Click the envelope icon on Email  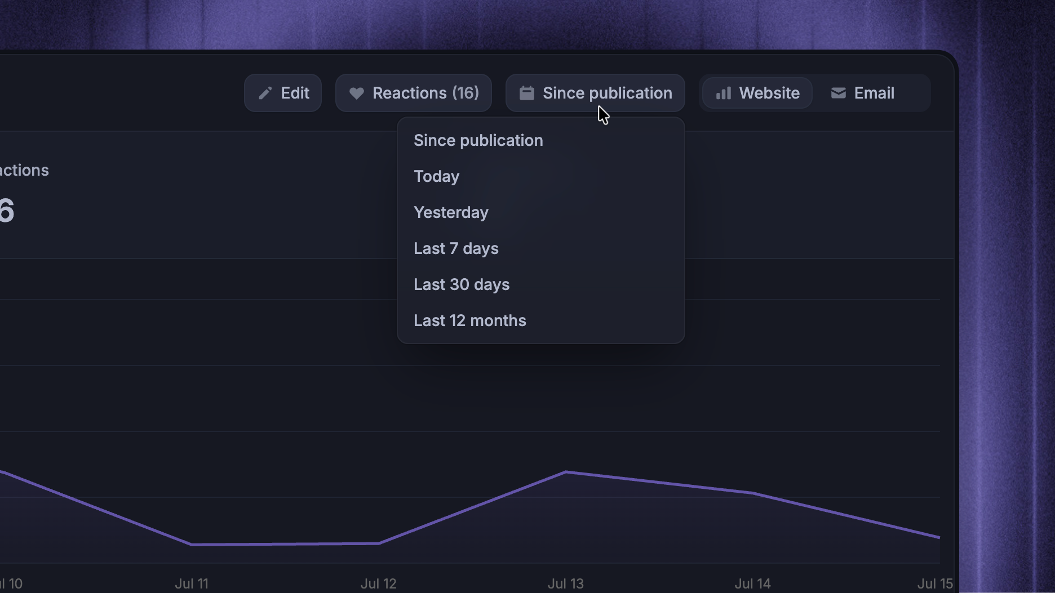839,93
